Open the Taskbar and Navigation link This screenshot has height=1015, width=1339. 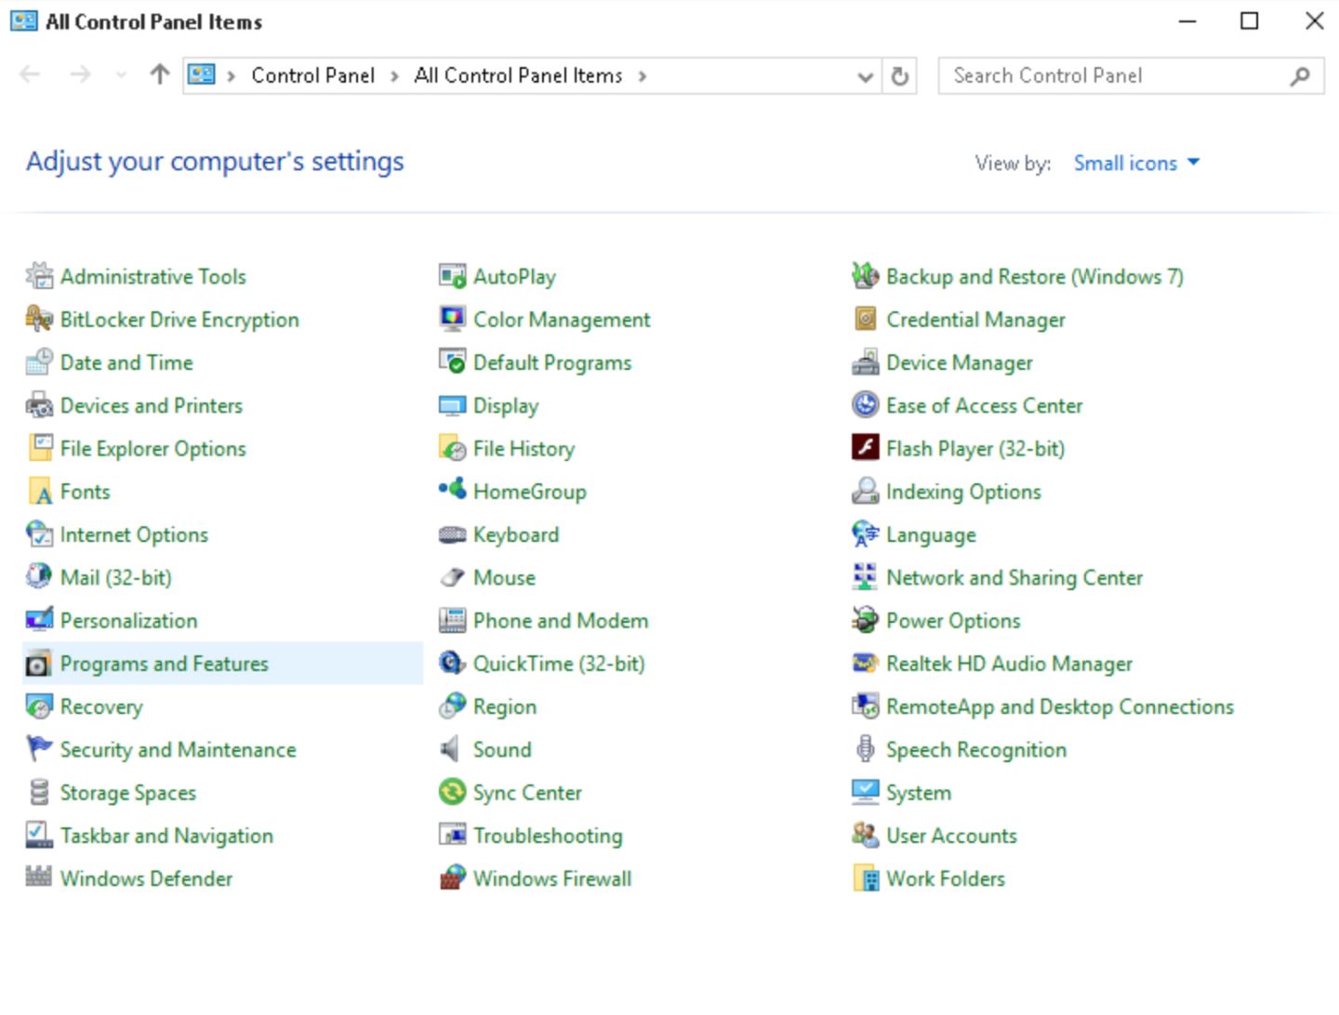point(167,836)
